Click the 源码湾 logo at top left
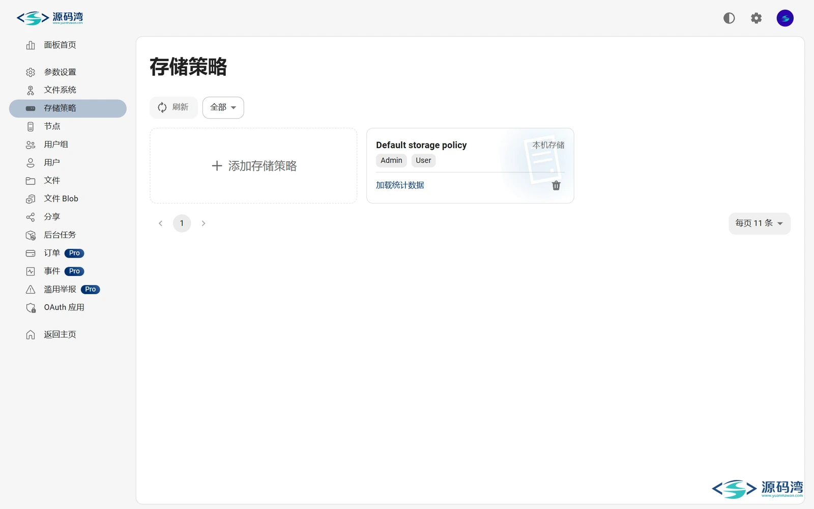The width and height of the screenshot is (814, 509). [50, 18]
